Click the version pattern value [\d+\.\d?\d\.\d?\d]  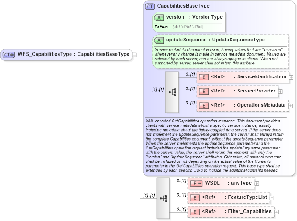click(187, 27)
